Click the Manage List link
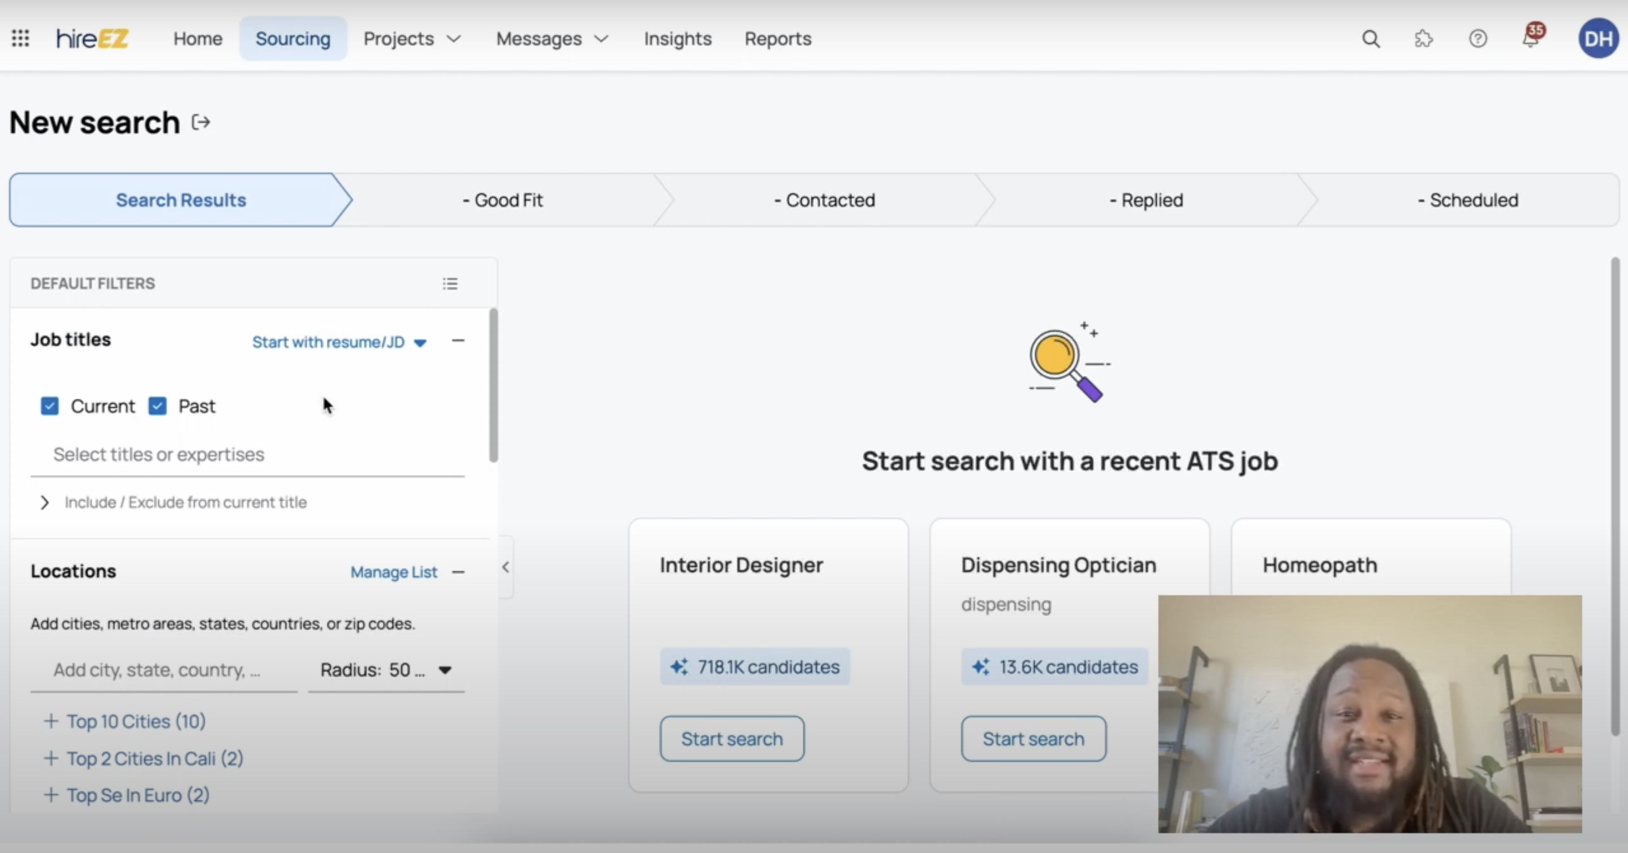This screenshot has height=853, width=1628. click(394, 572)
